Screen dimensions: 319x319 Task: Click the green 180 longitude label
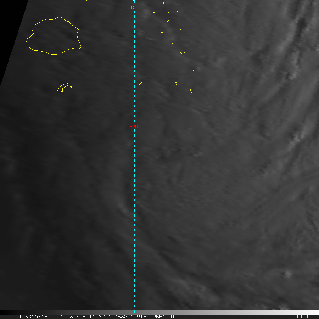134,7
